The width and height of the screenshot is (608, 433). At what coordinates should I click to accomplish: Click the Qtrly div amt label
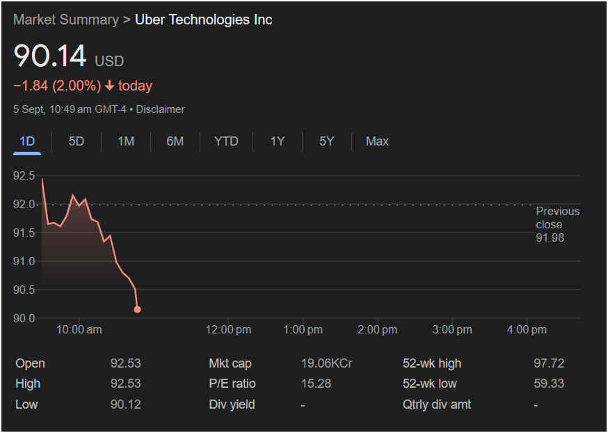pyautogui.click(x=437, y=404)
